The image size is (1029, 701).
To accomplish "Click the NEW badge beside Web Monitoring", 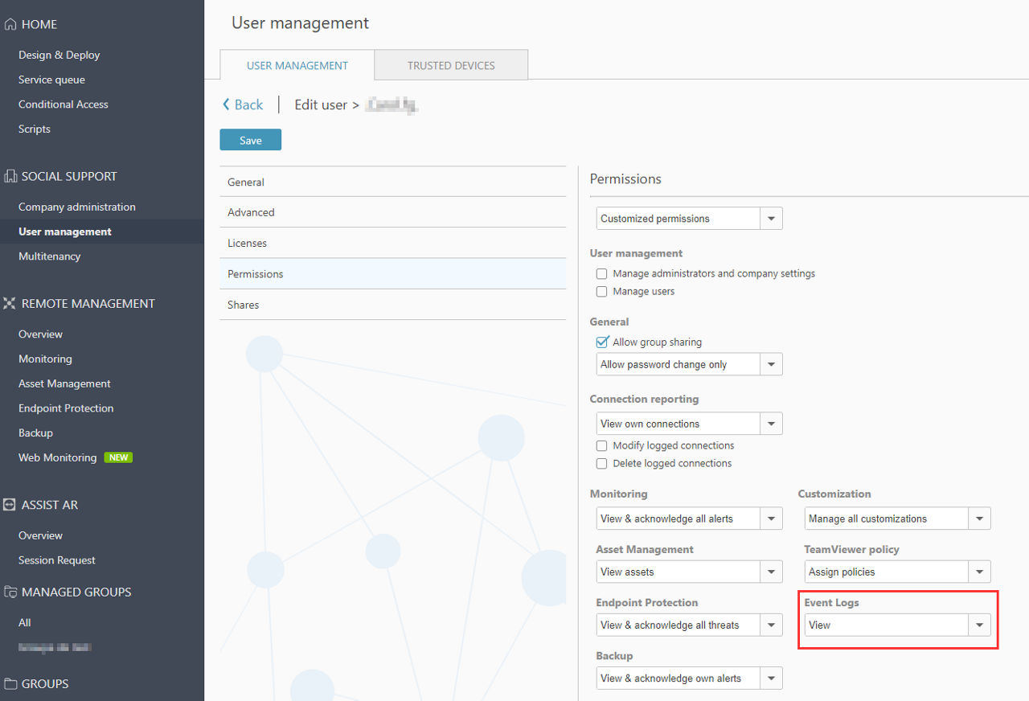I will (x=118, y=457).
